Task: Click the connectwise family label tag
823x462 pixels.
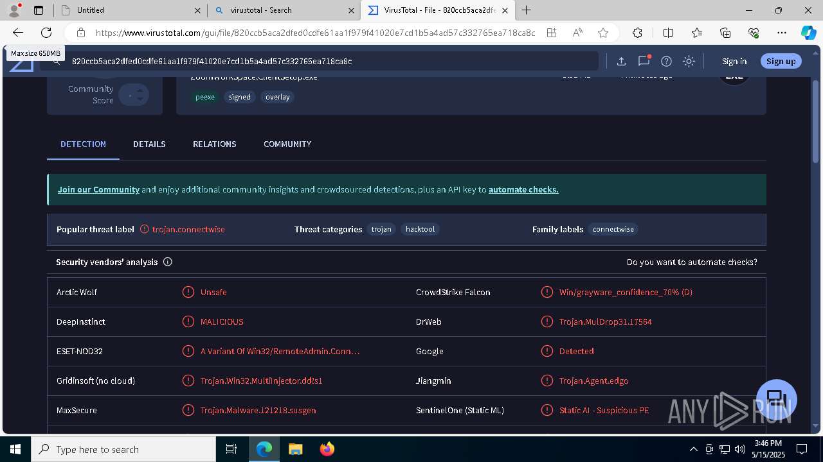Action: point(613,229)
